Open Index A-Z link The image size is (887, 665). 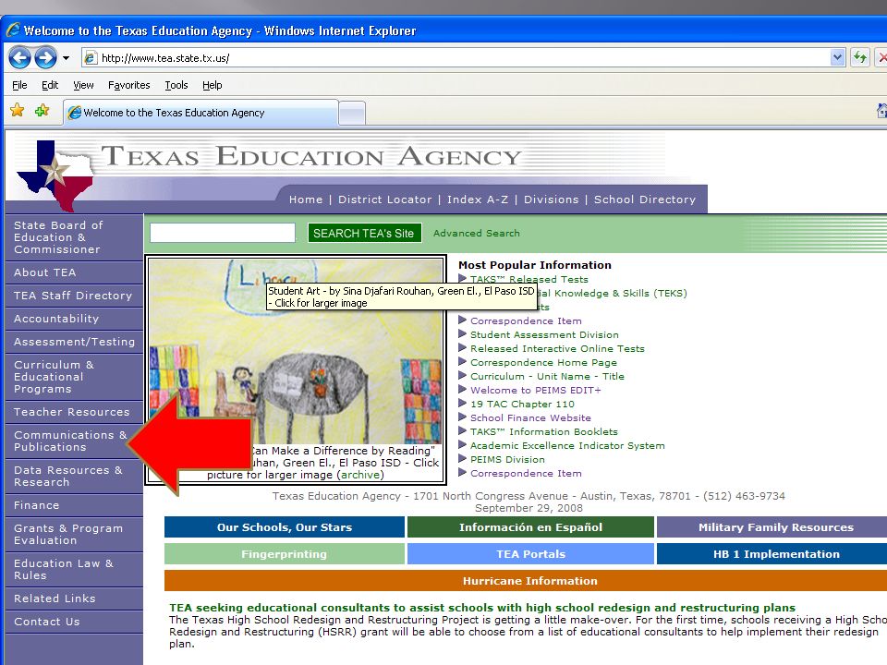click(478, 199)
